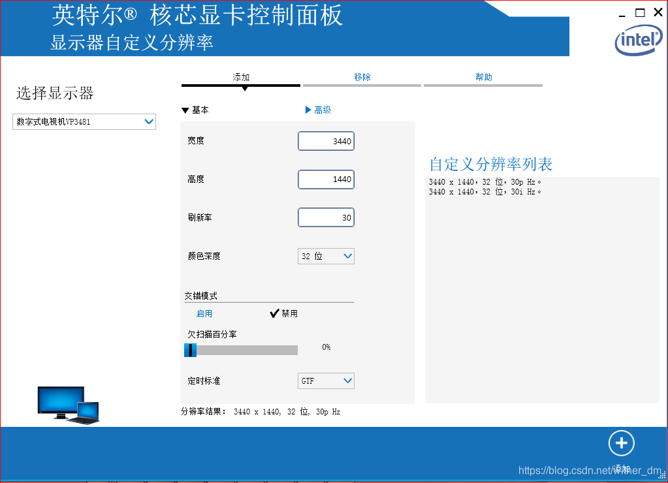Maximize the Intel control panel window
This screenshot has height=483, width=668.
pyautogui.click(x=640, y=13)
